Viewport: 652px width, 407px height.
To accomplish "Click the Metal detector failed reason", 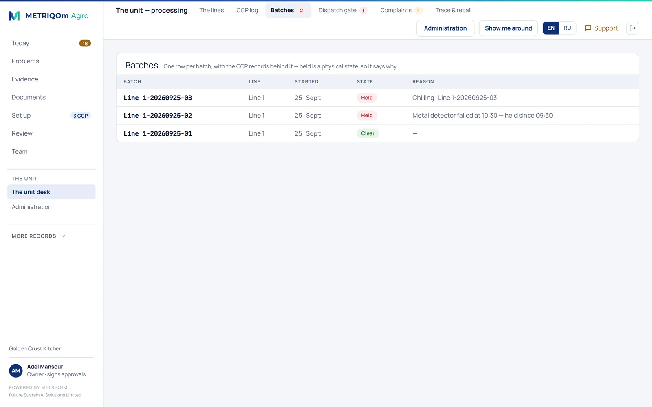I will pos(482,116).
